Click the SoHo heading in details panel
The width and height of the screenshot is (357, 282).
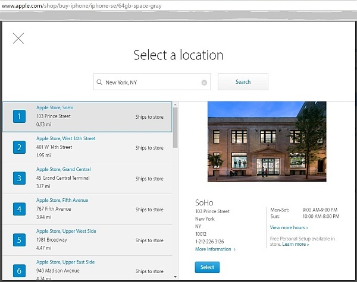tap(204, 202)
